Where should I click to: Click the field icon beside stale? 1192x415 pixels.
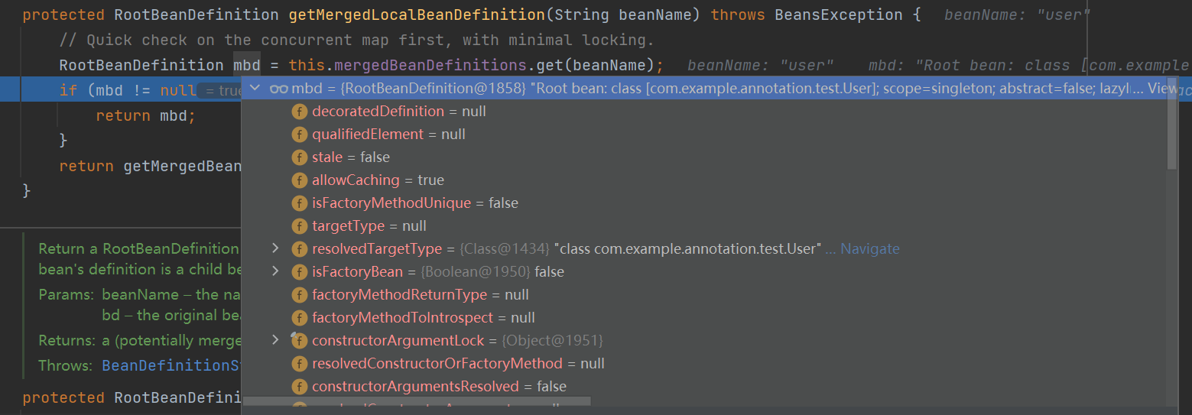pyautogui.click(x=299, y=157)
